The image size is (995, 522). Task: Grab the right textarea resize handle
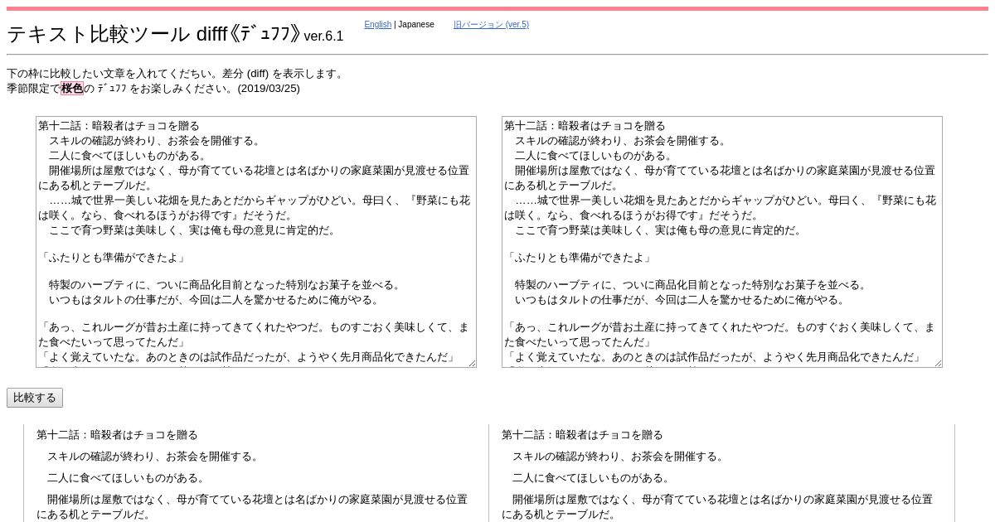click(x=938, y=363)
